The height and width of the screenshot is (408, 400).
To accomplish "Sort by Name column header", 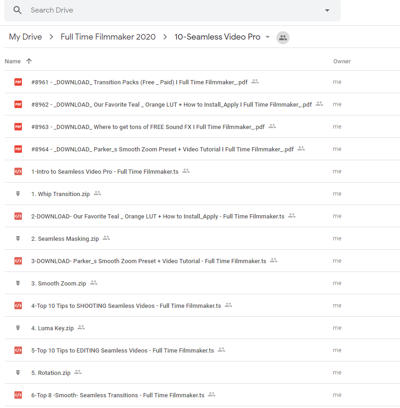I will 13,61.
